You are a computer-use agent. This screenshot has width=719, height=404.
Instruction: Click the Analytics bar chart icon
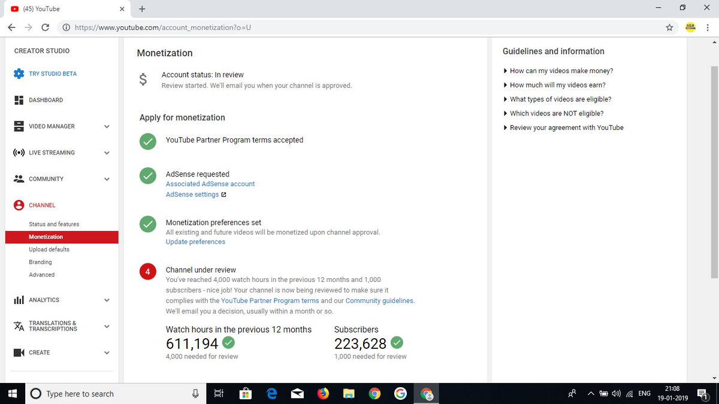(x=19, y=300)
